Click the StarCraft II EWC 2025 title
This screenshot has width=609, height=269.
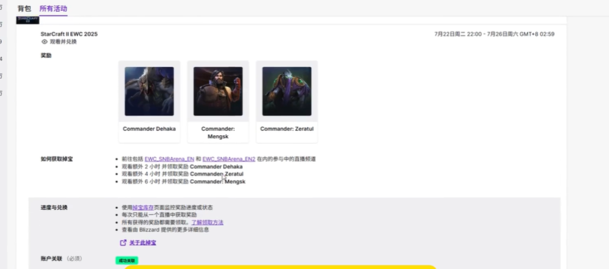[69, 34]
